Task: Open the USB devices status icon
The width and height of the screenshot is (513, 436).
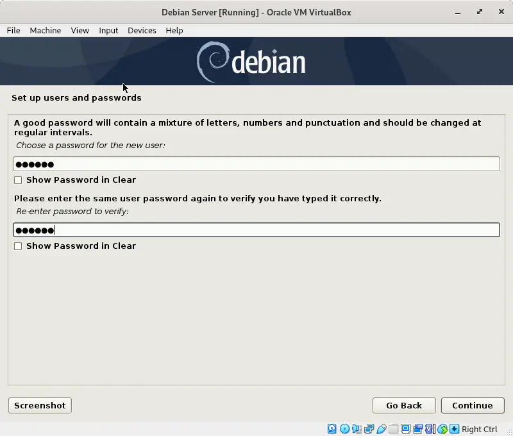Action: (382, 429)
